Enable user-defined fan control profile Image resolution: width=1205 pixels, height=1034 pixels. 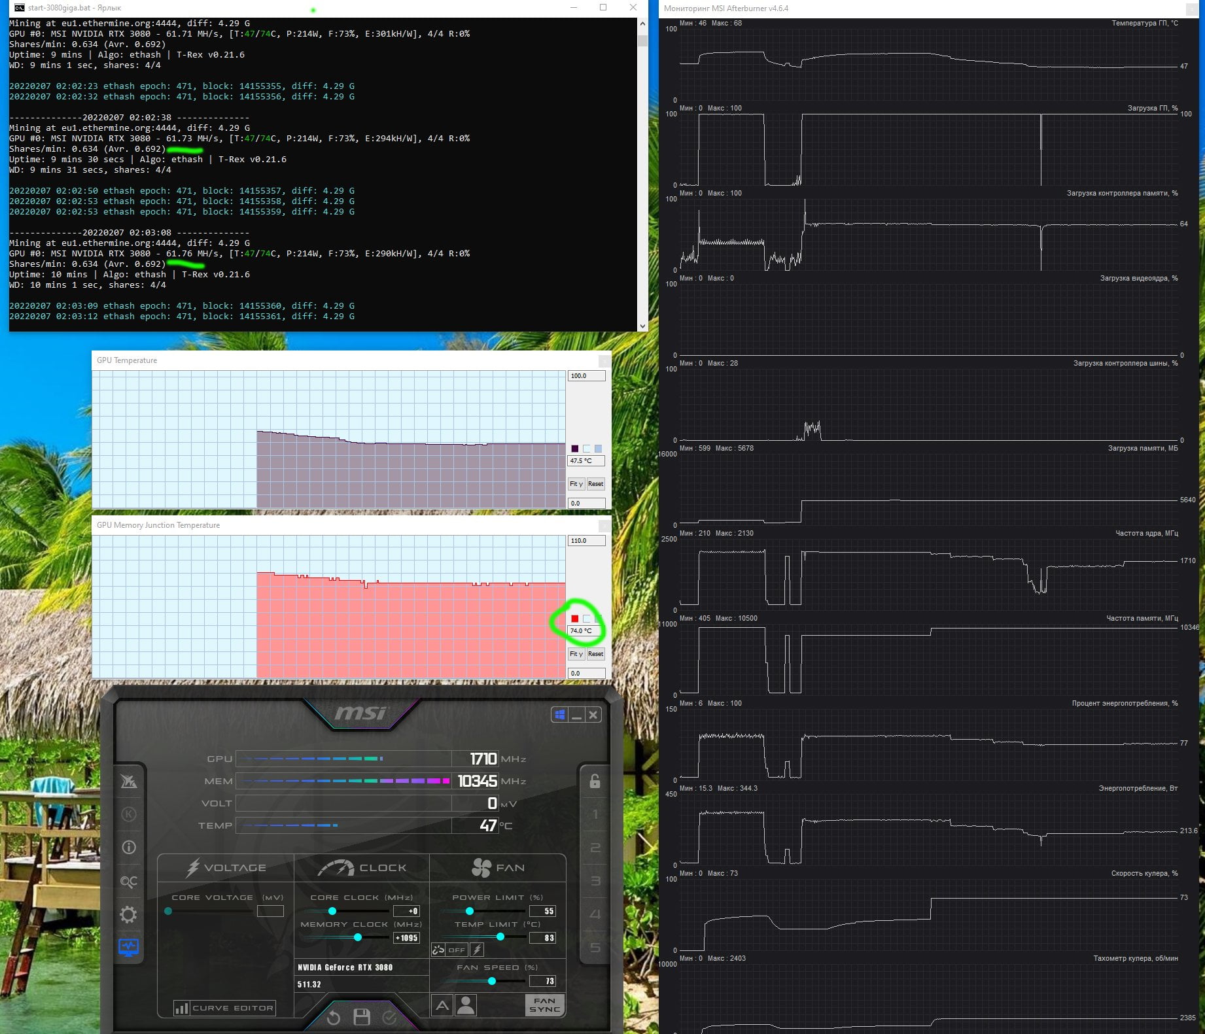tap(466, 1005)
